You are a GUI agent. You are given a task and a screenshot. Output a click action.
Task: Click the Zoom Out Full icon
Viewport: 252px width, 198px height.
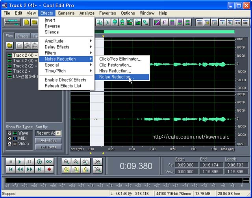[x=85, y=162]
